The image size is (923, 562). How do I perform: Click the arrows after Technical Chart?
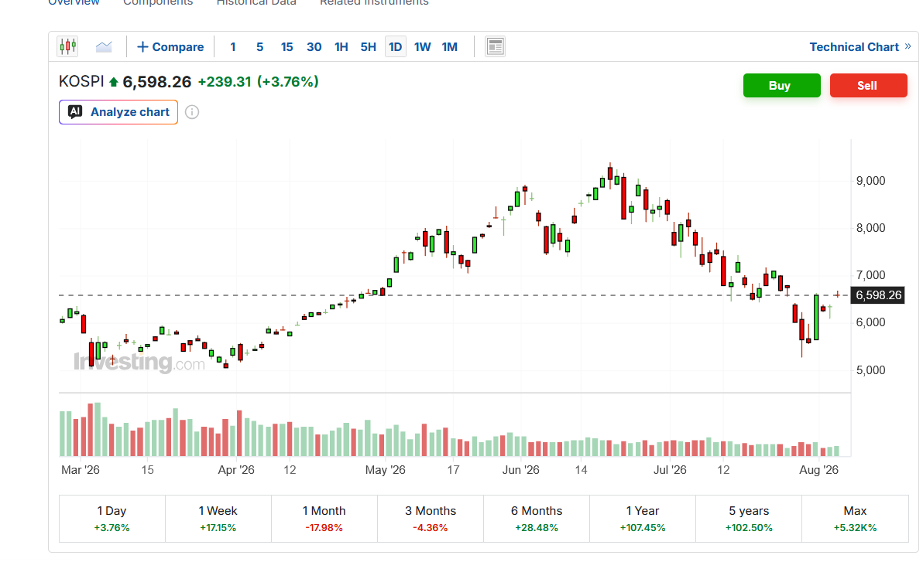[x=908, y=46]
